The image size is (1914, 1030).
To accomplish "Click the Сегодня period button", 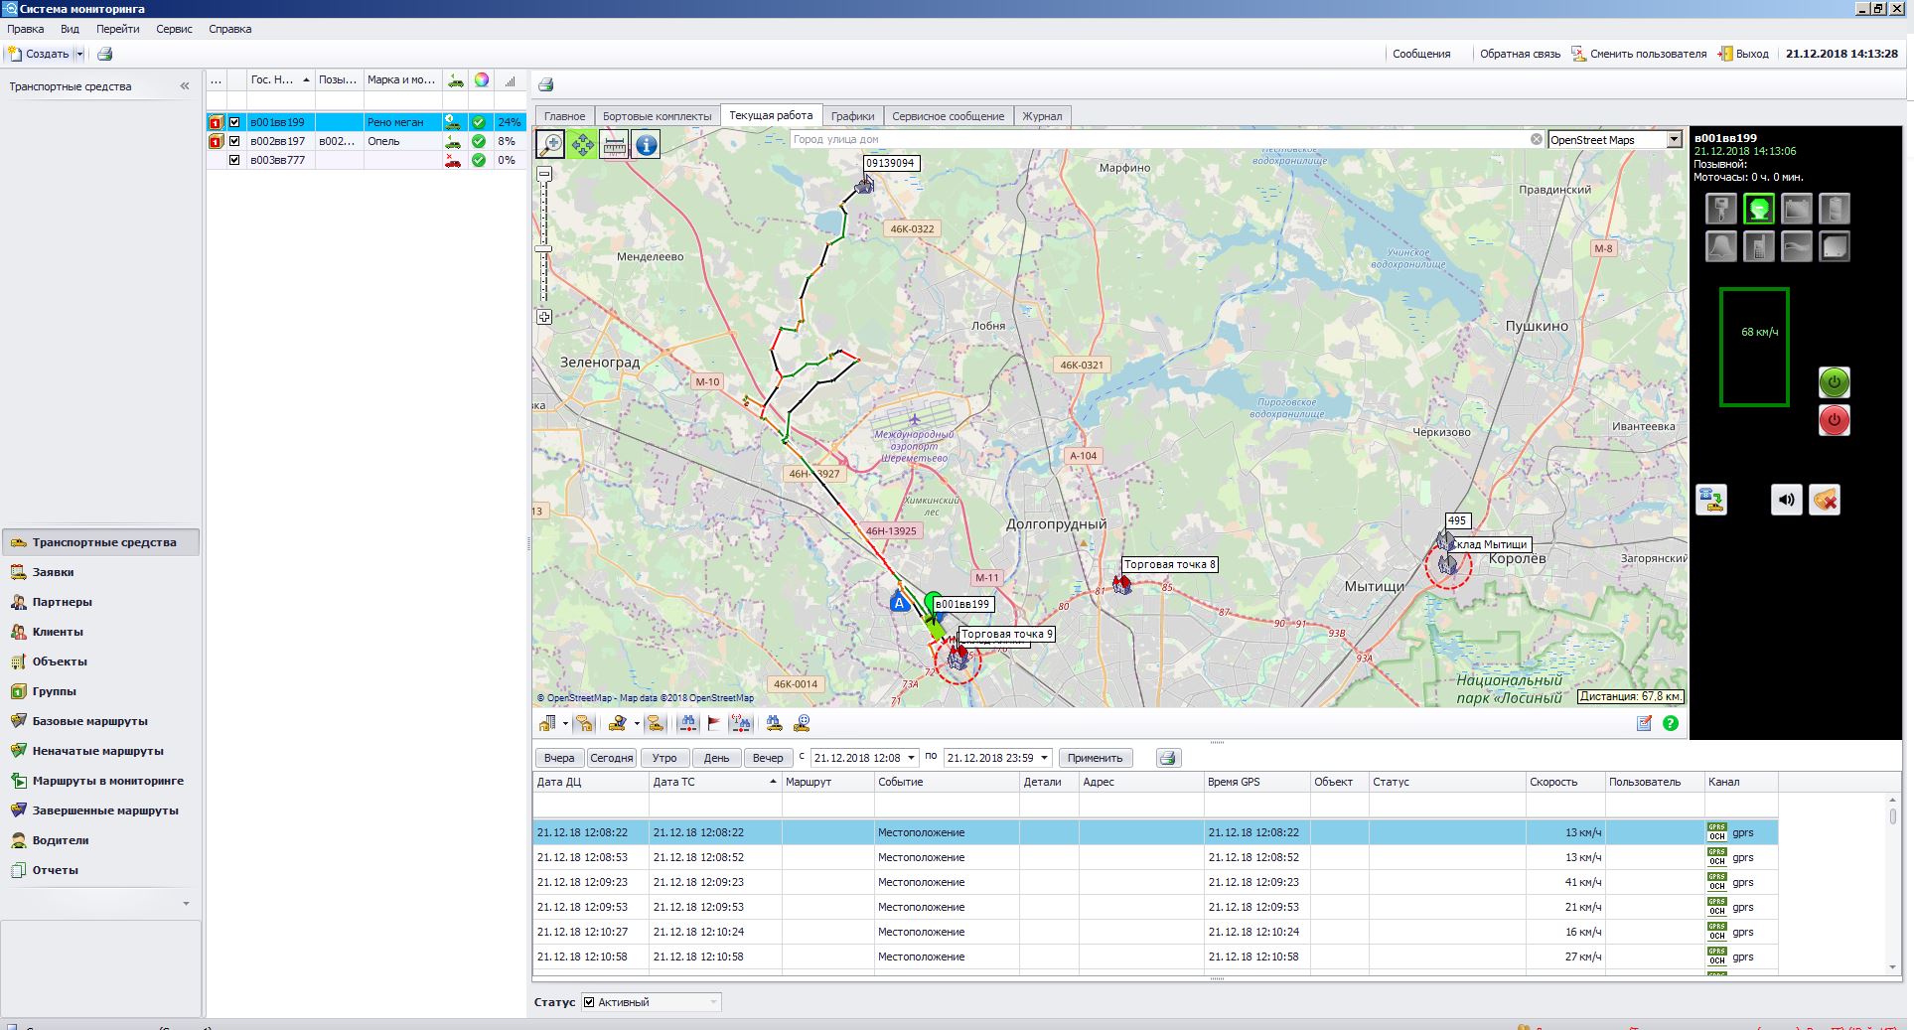I will coord(612,758).
